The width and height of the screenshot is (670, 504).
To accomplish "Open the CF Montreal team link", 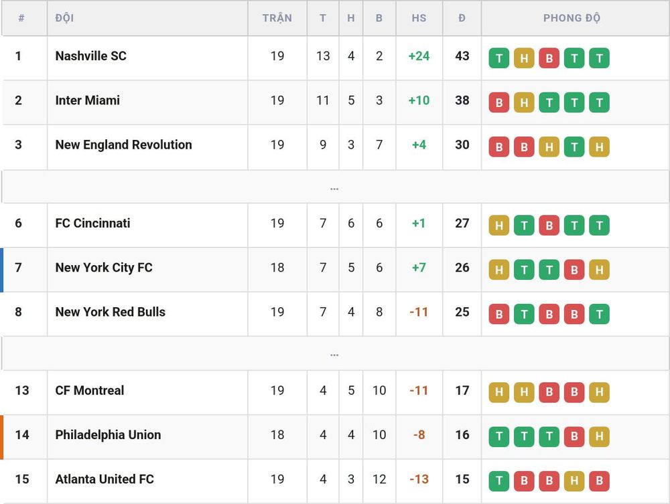I will coord(90,390).
